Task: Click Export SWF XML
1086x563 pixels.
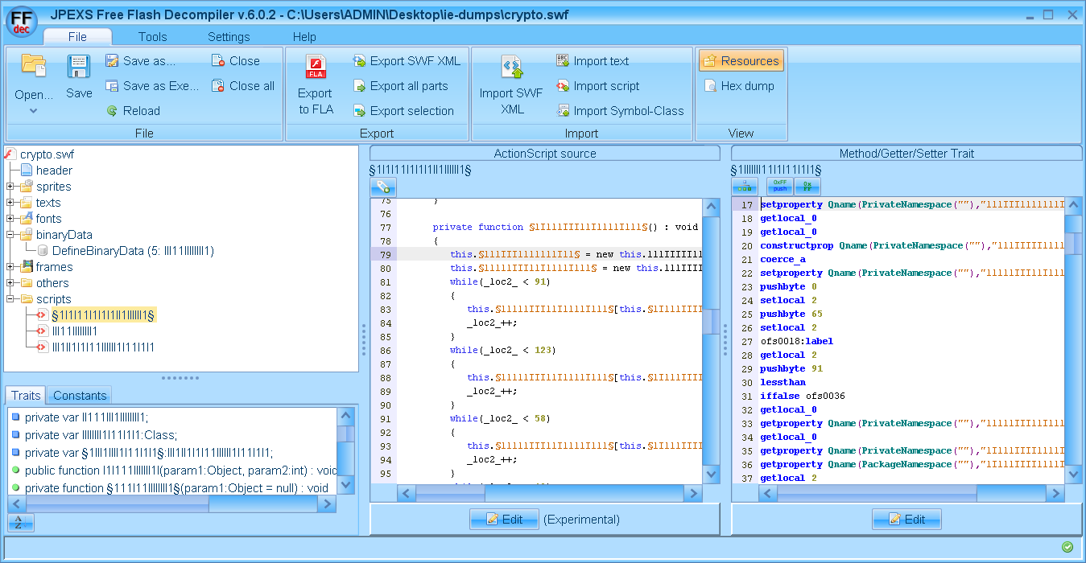Action: pyautogui.click(x=407, y=61)
